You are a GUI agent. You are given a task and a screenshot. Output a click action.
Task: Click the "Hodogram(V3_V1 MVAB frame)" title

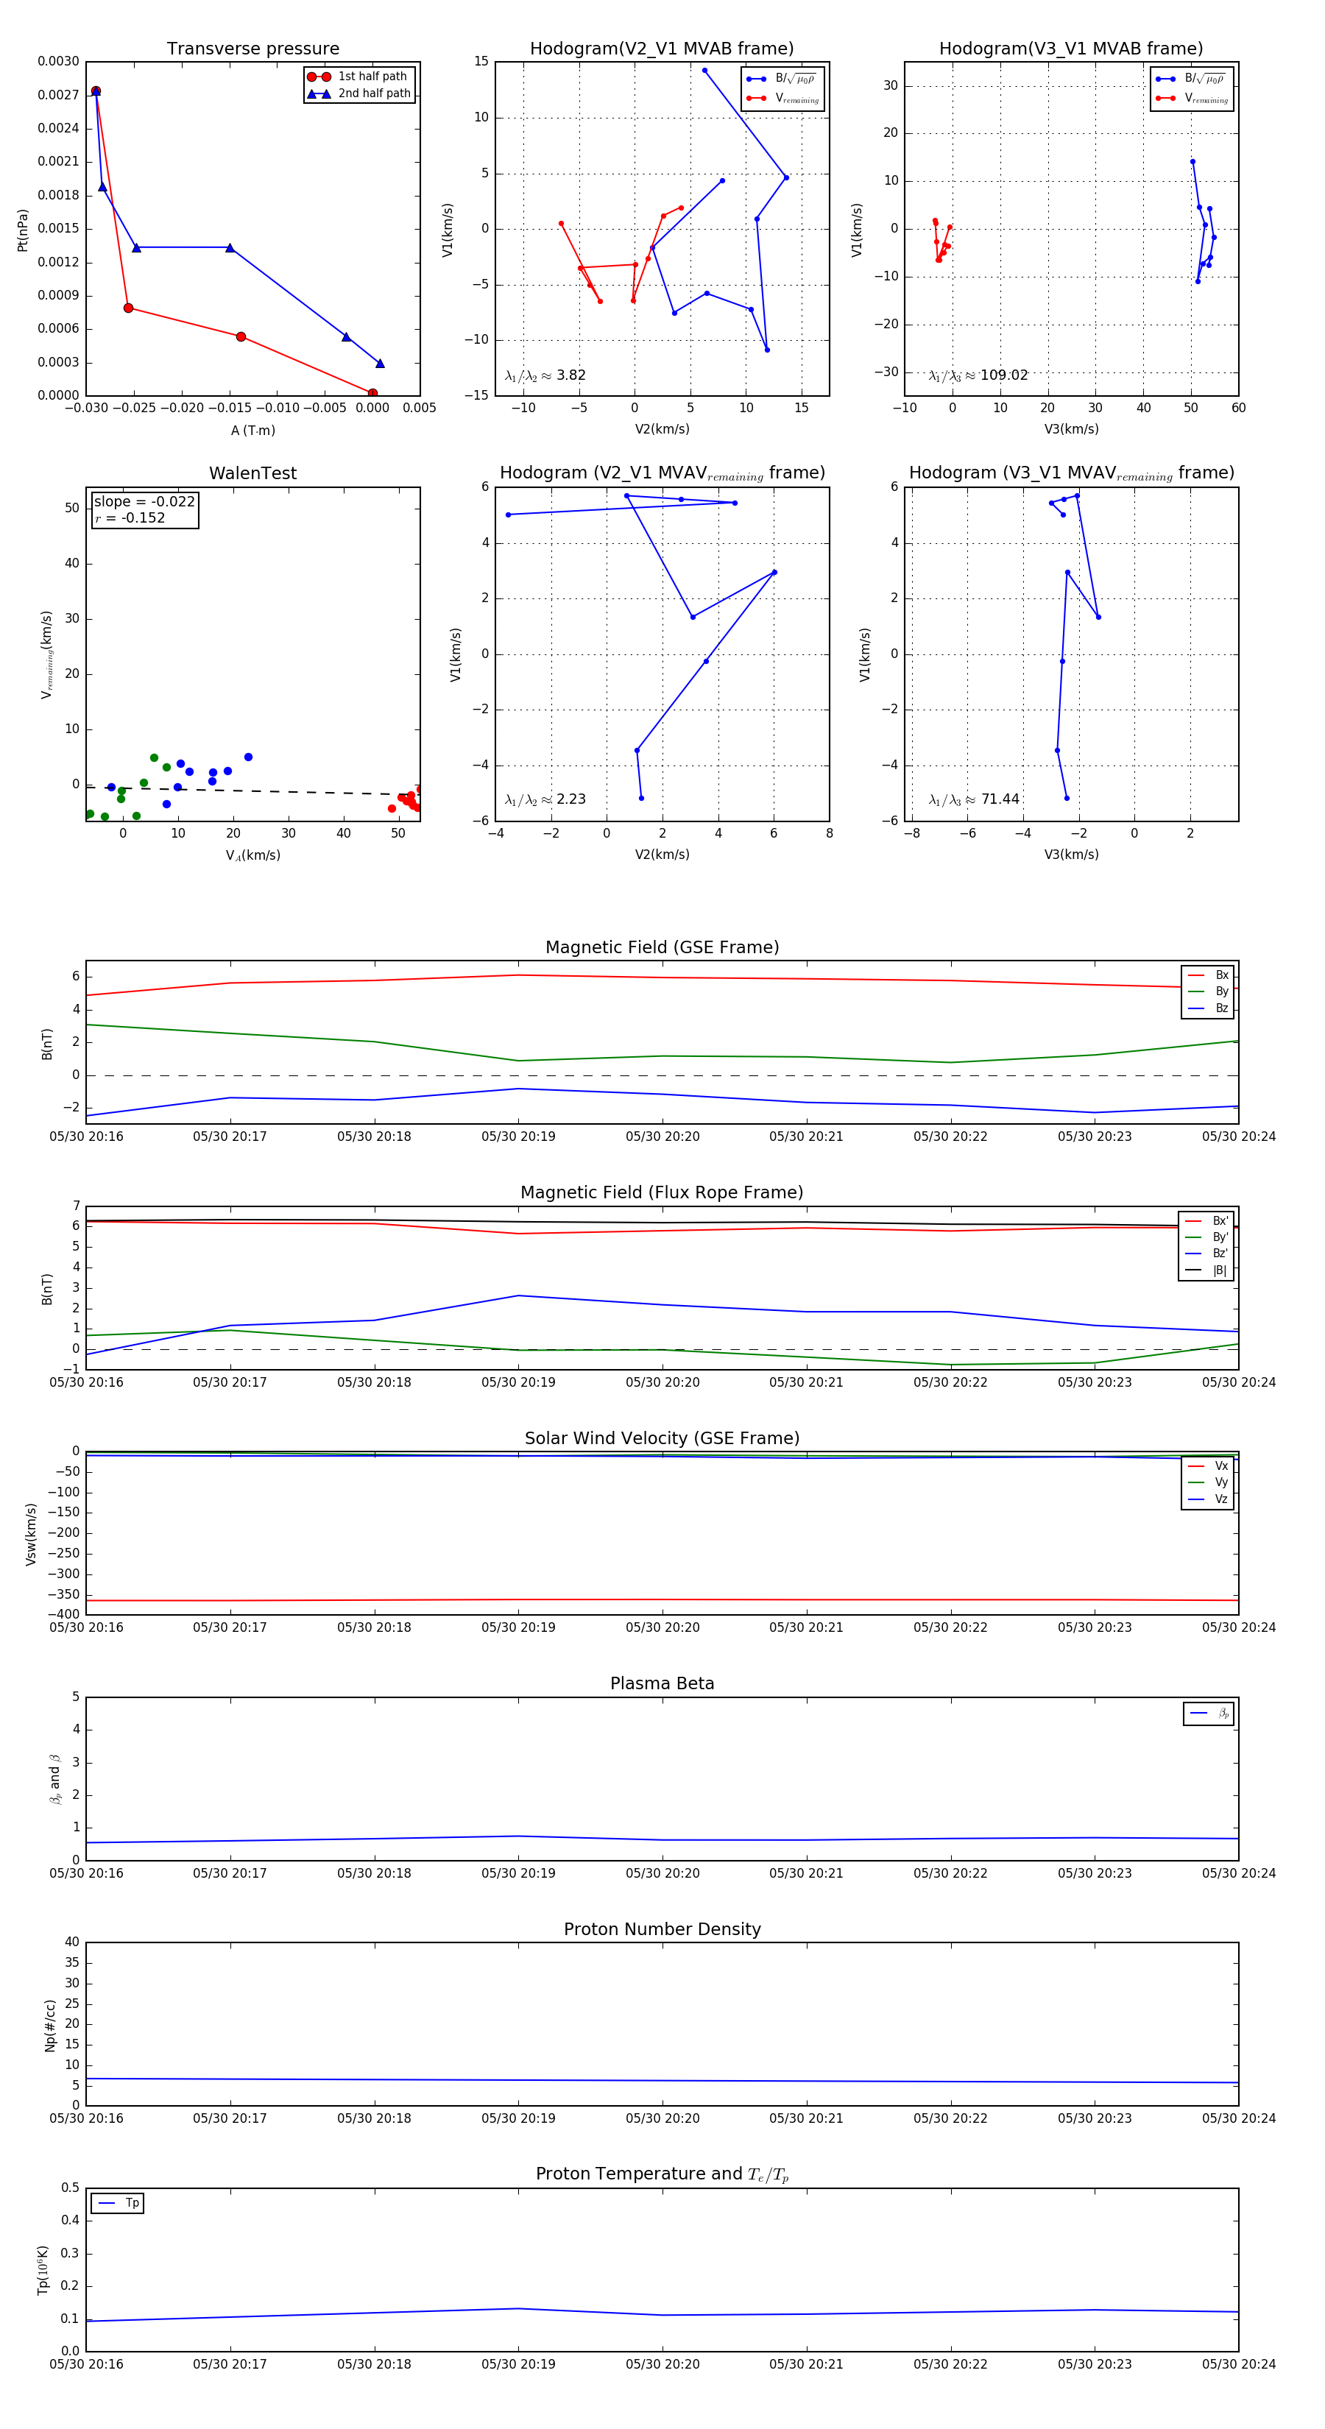coord(1070,49)
